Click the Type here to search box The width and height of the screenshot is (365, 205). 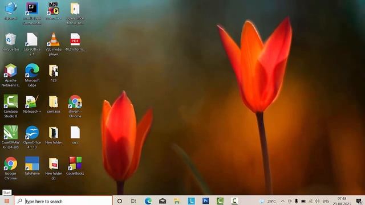pyautogui.click(x=63, y=201)
